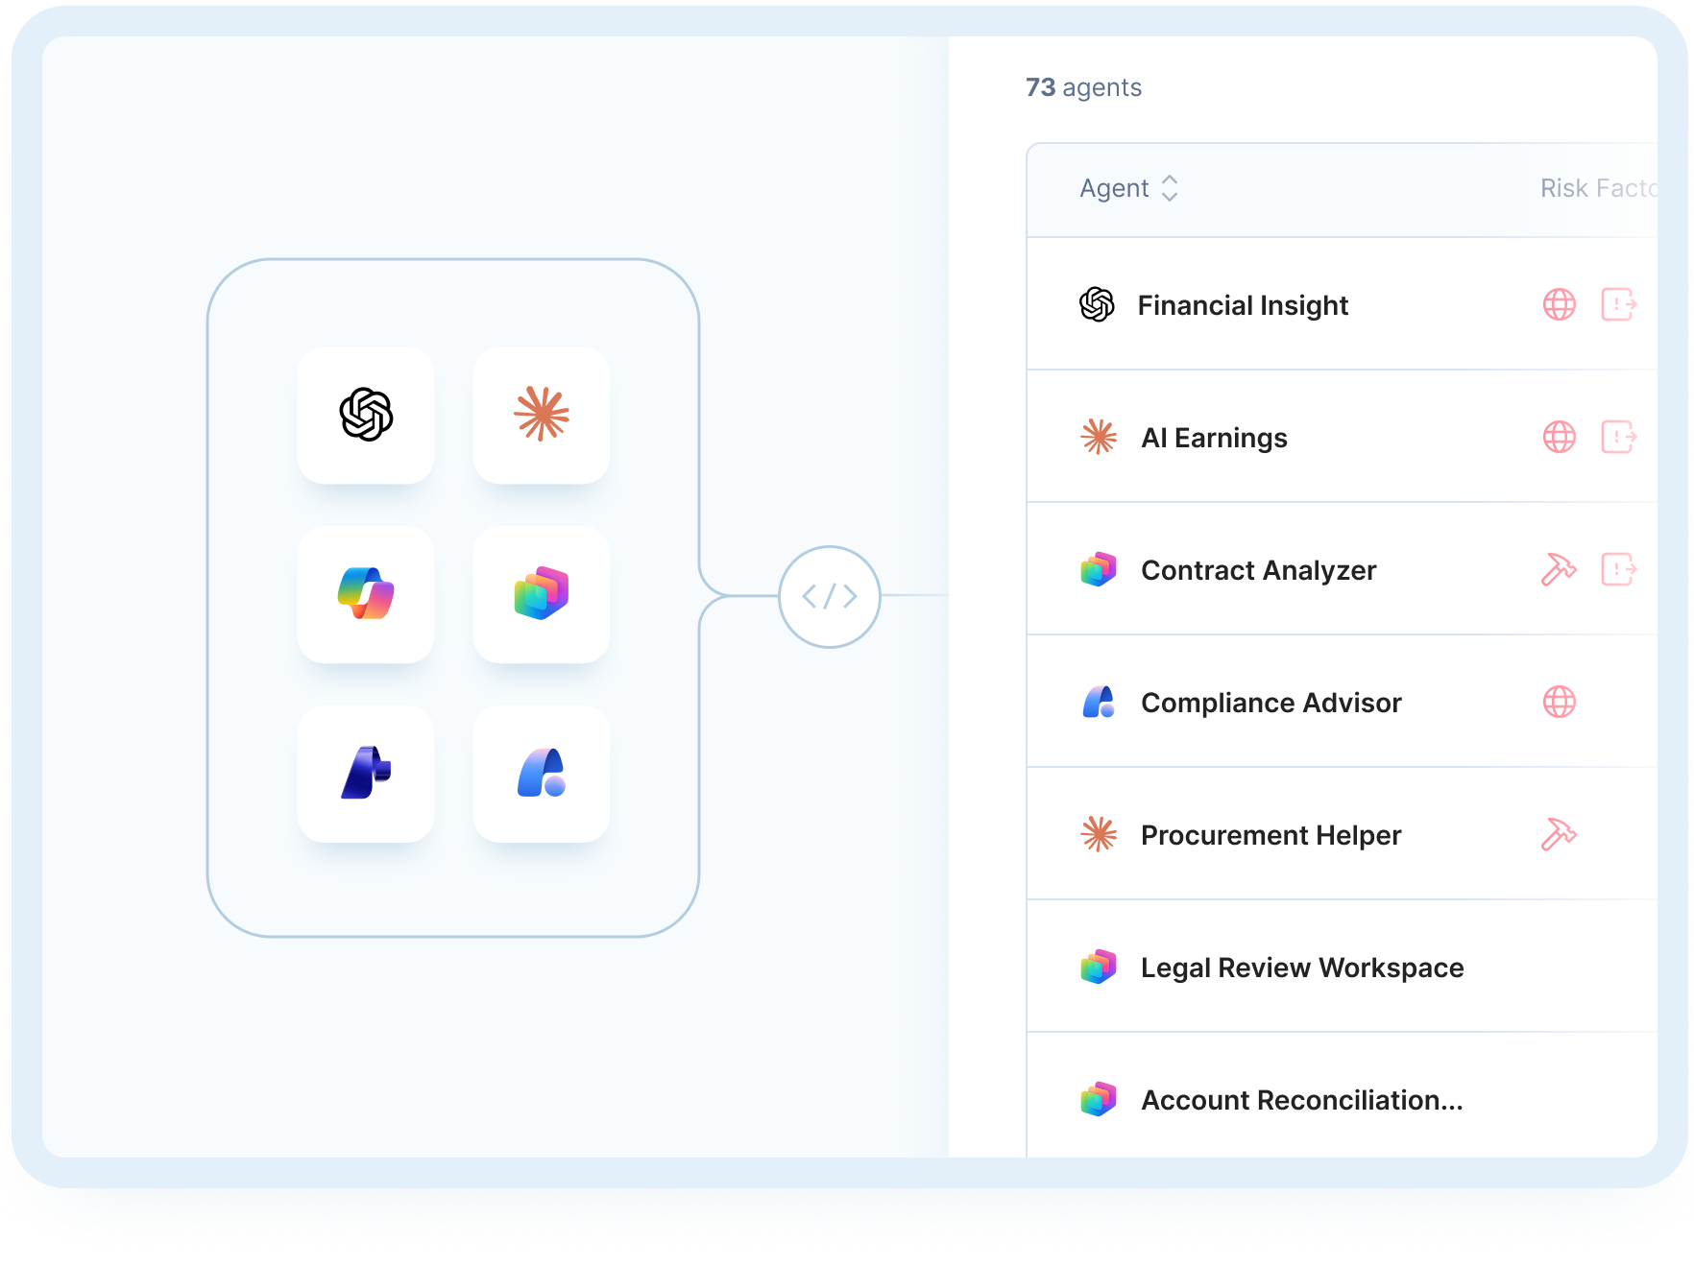1694x1267 pixels.
Task: Click the exit-alert risk icon for Financial Insight
Action: [x=1619, y=304]
